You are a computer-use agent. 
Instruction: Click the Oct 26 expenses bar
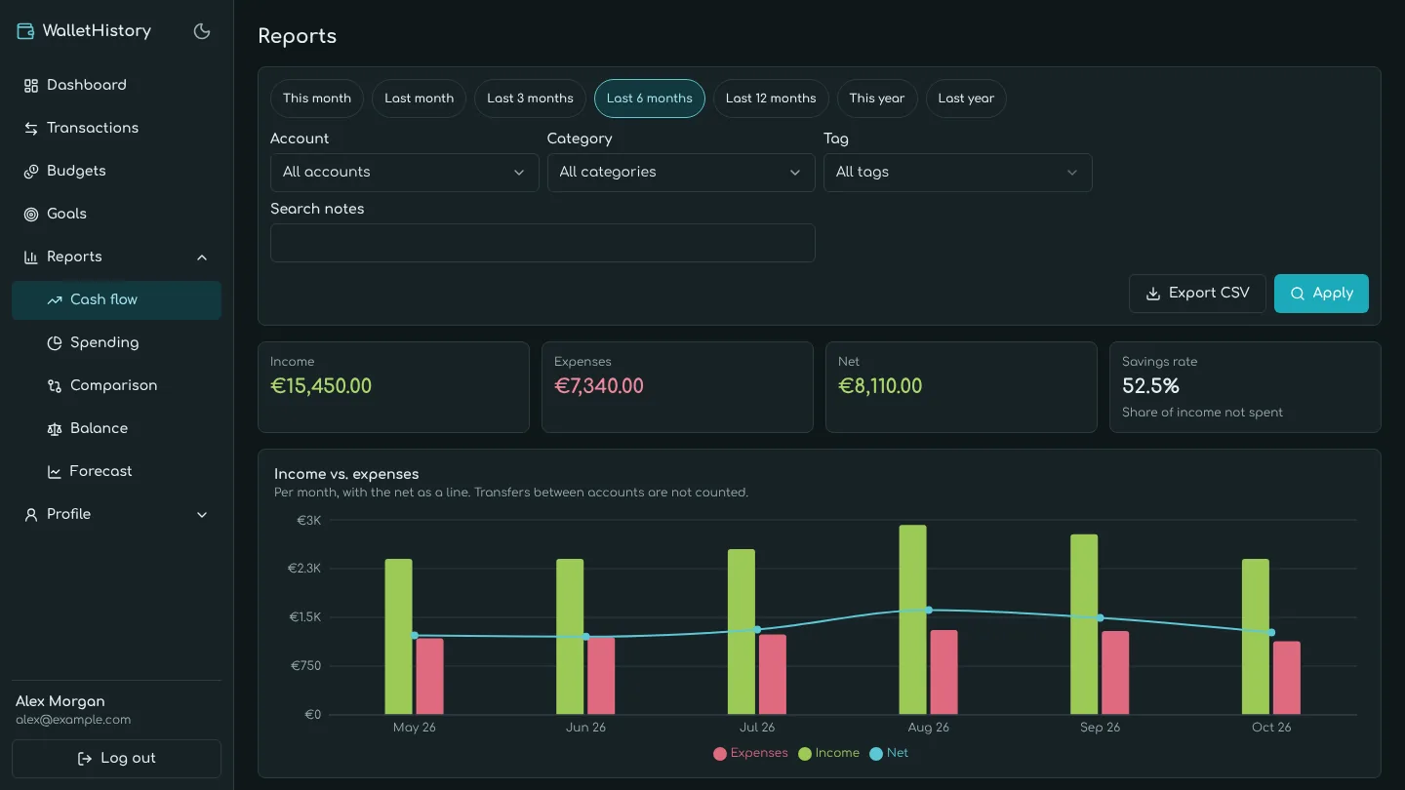[1287, 678]
